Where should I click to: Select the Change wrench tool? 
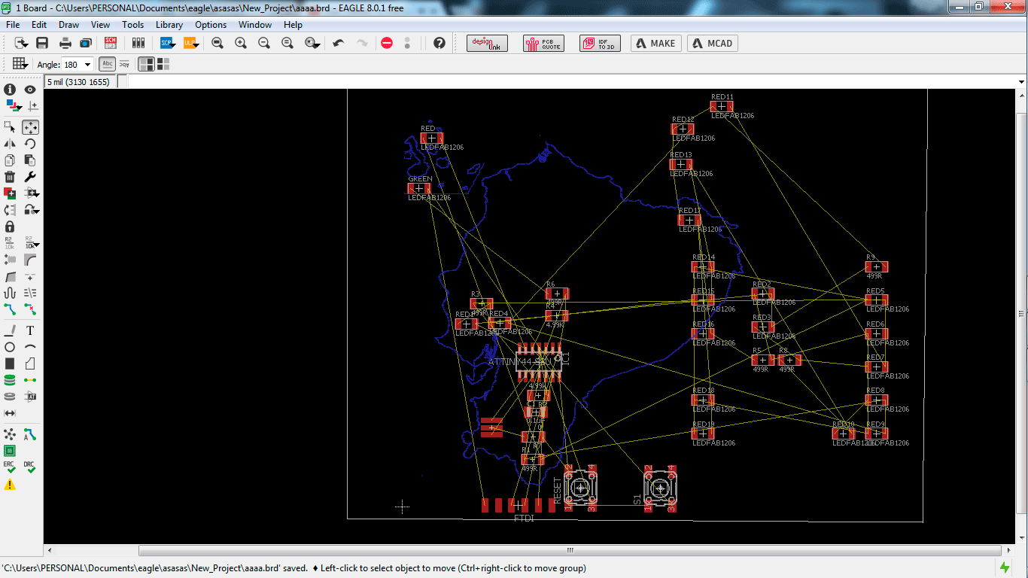(30, 177)
